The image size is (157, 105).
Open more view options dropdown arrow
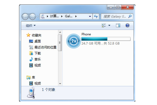pyautogui.click(x=109, y=25)
